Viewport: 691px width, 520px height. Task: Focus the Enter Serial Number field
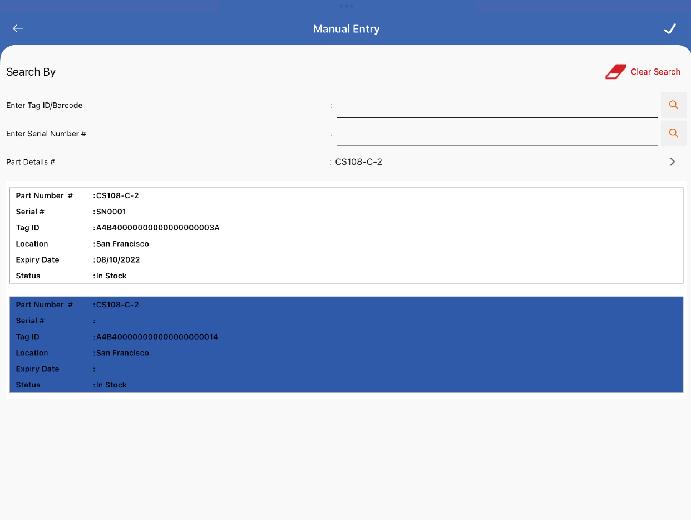tap(496, 134)
